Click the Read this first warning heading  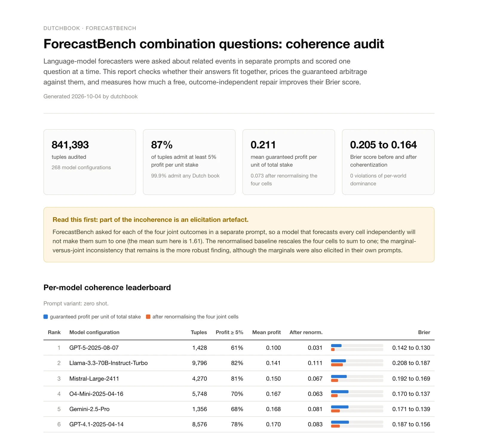pos(151,220)
